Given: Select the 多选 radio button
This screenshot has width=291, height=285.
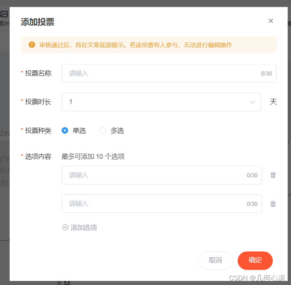Looking at the screenshot, I should click(103, 130).
